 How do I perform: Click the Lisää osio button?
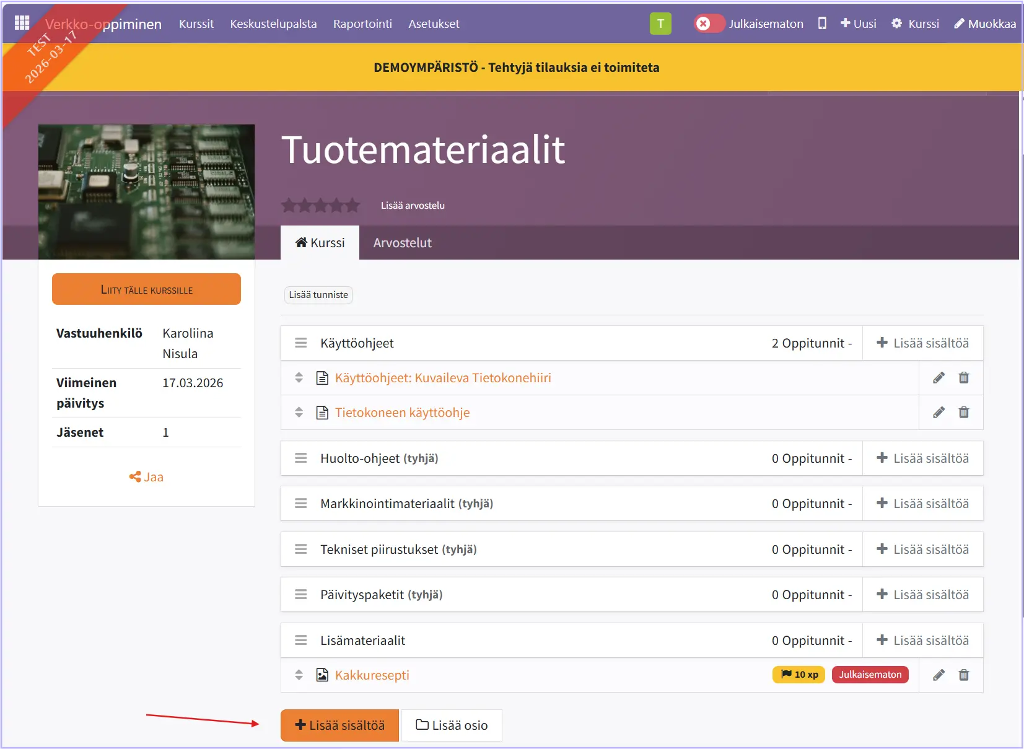pos(452,725)
